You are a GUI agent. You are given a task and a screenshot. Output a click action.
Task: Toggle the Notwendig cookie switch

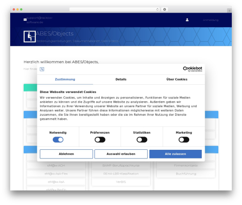click(x=58, y=140)
